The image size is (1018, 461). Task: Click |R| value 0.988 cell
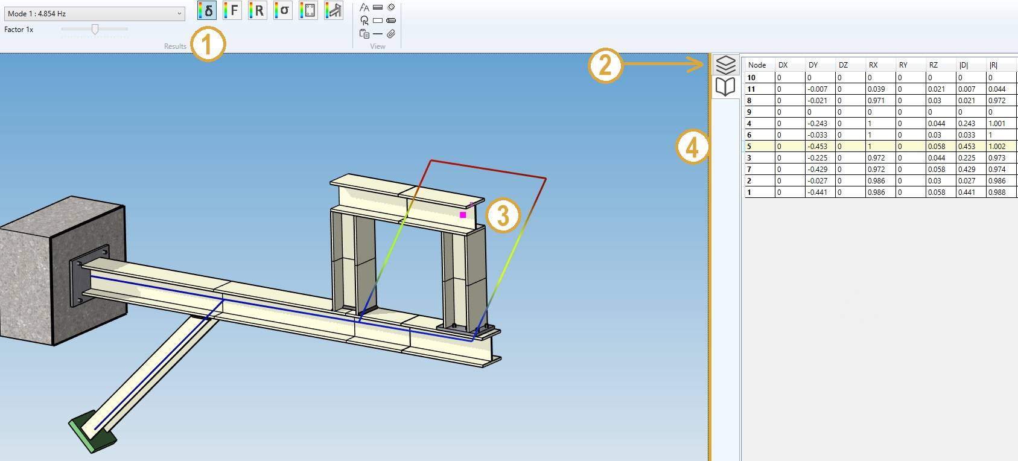point(1002,192)
